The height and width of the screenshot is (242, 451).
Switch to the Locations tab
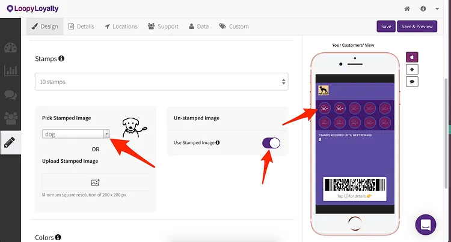121,26
